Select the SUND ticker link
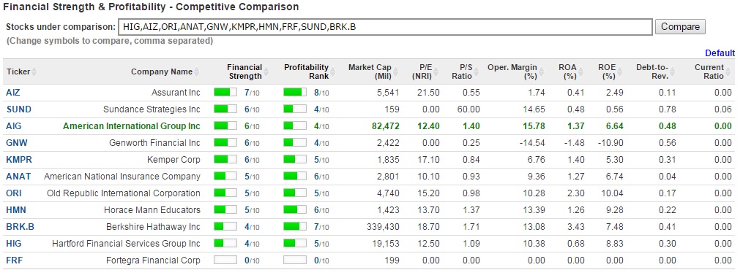The height and width of the screenshot is (278, 743). click(x=18, y=109)
